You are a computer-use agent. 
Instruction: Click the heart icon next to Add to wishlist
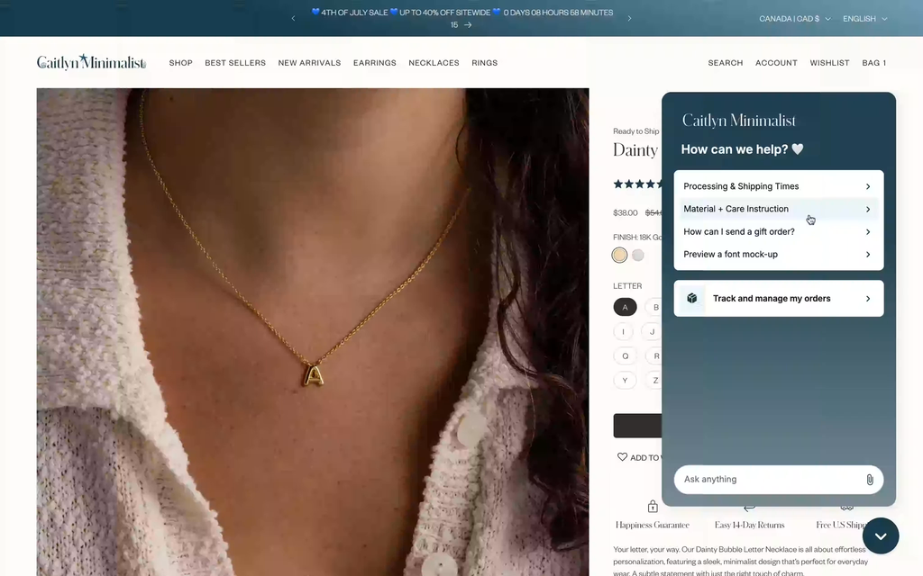pos(622,456)
